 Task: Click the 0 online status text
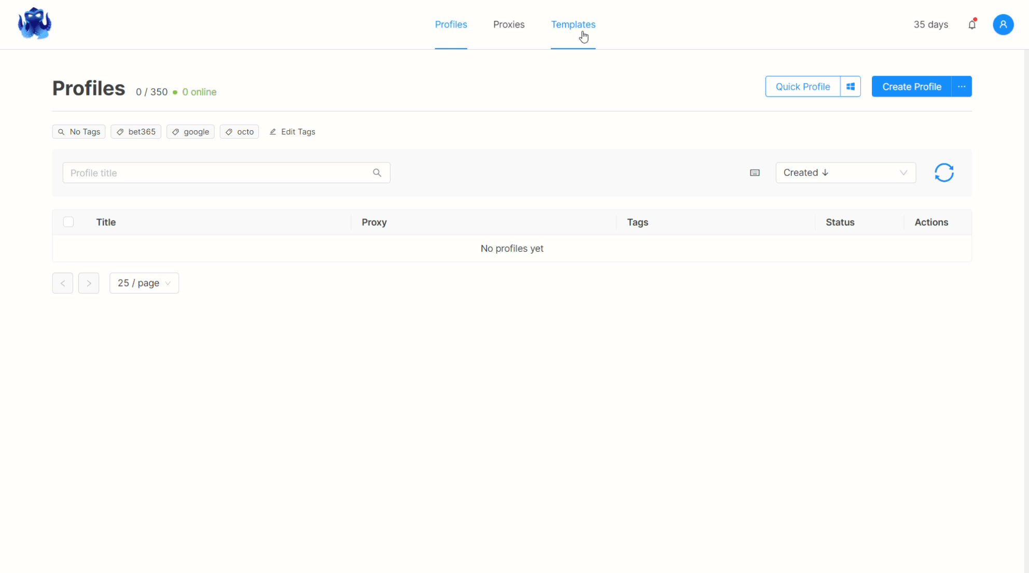click(199, 92)
